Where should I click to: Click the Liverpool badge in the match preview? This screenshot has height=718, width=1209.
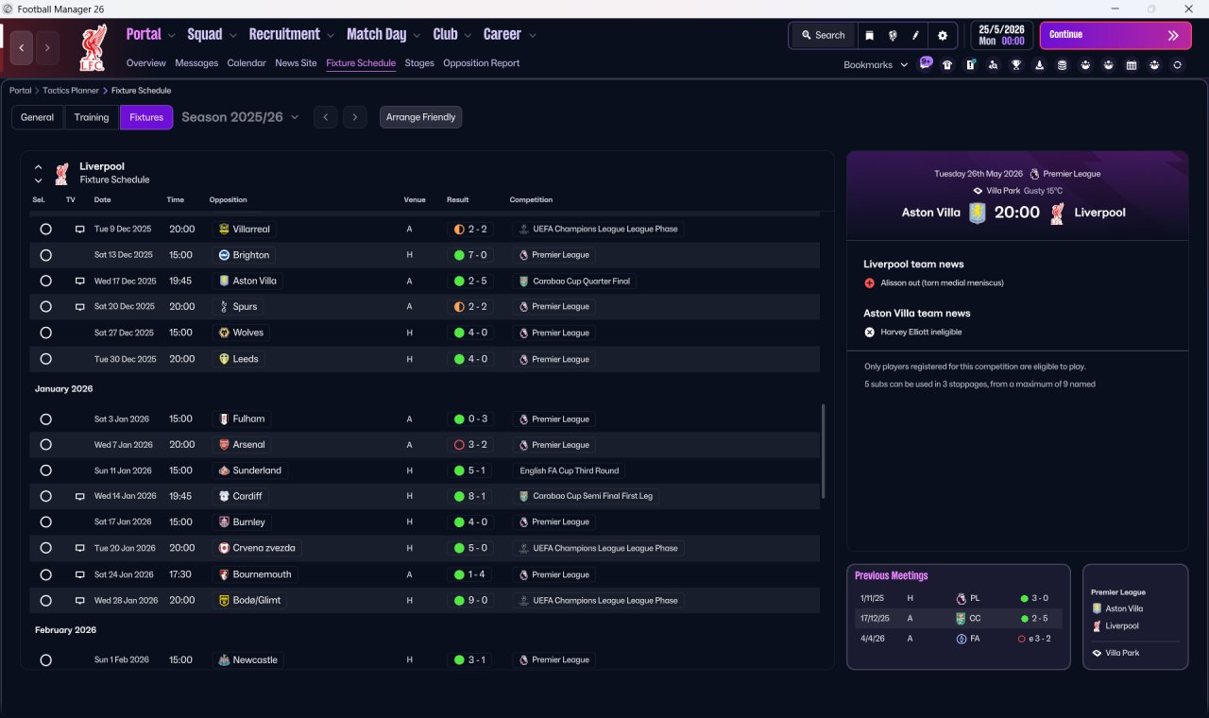click(x=1057, y=213)
